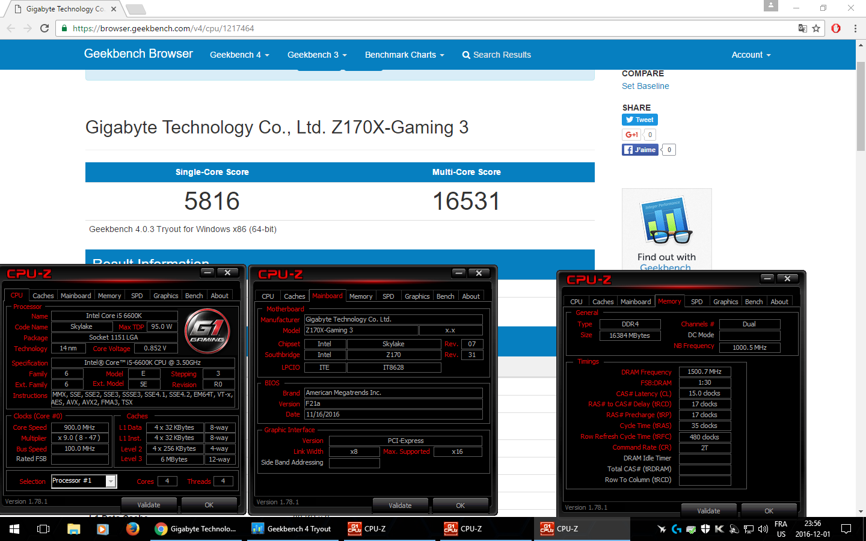Open About tab in right CPU-Z window
866x541 pixels.
point(779,302)
